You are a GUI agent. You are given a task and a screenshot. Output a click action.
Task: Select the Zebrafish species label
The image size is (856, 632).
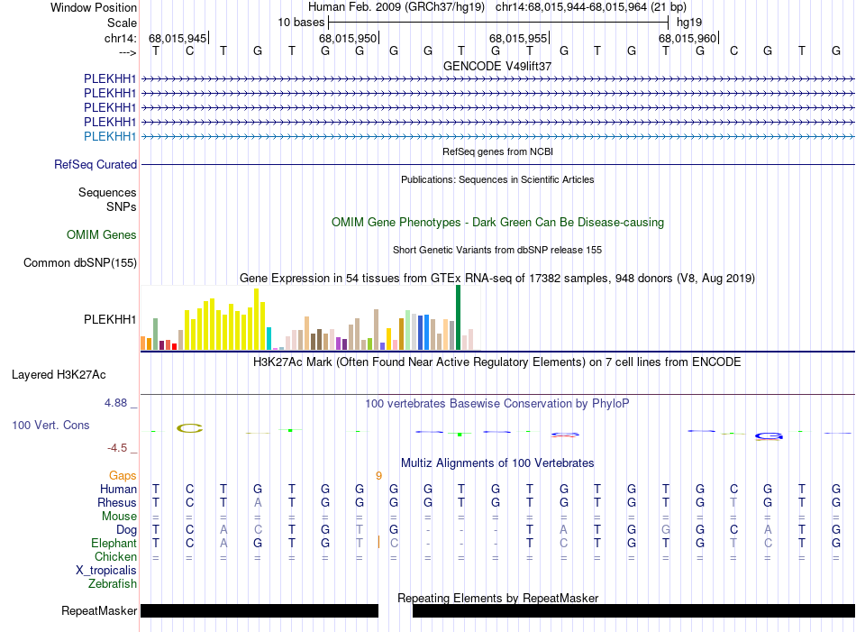[x=113, y=584]
